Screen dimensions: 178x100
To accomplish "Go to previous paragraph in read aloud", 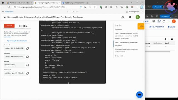I will 68,12.
